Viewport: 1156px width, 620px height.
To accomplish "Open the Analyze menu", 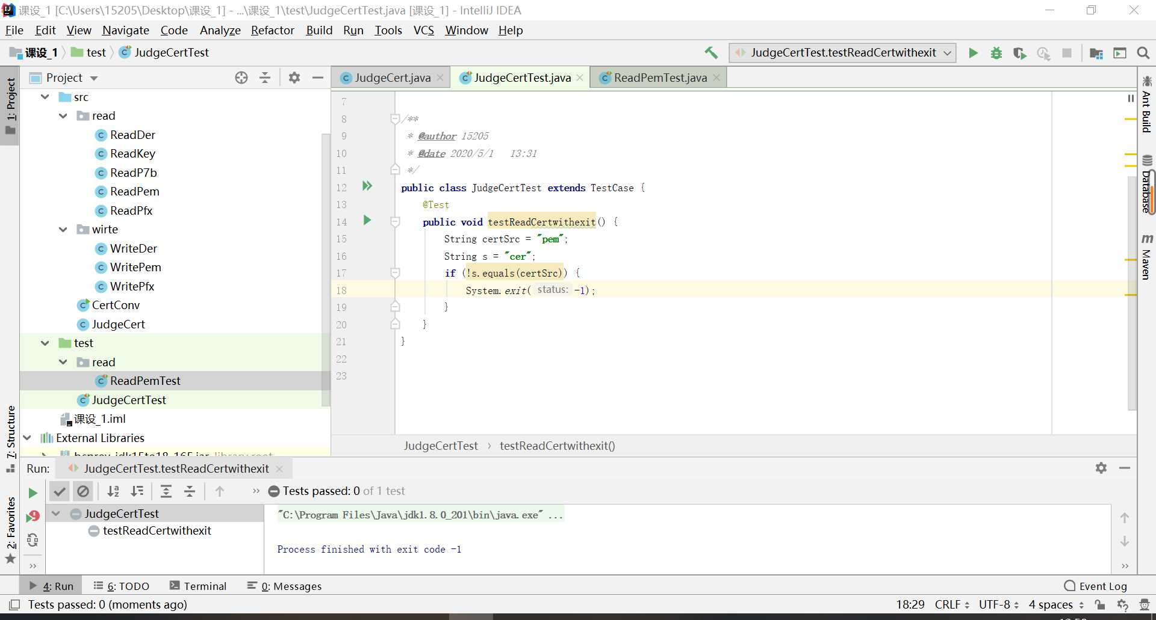I will coord(220,30).
